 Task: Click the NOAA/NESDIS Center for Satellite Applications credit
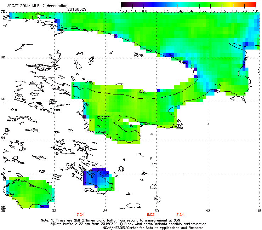point(153,228)
